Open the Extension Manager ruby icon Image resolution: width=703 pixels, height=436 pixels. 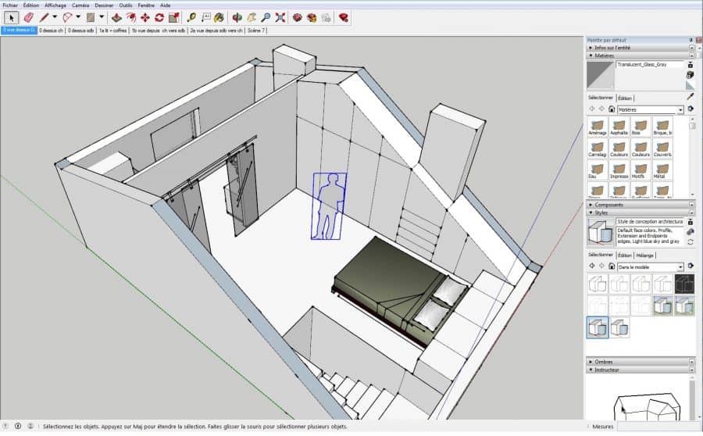344,17
